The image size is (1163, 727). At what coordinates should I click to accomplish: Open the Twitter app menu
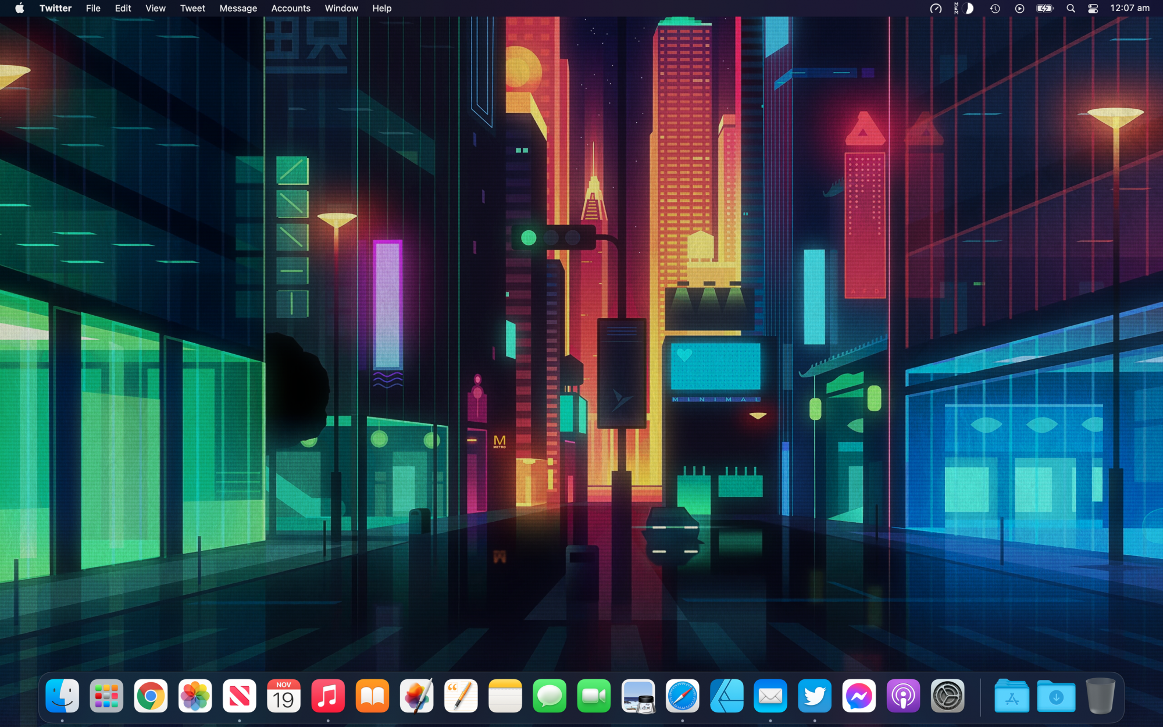55,8
